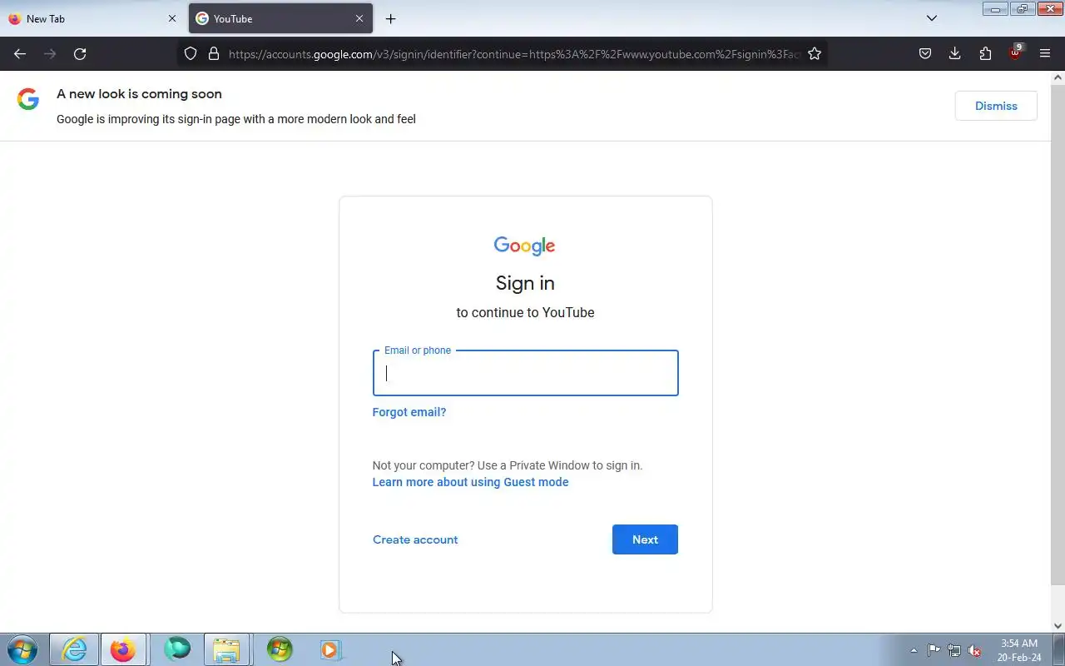Proceed with the Next button
Screen dimensions: 1065x666
[645, 539]
